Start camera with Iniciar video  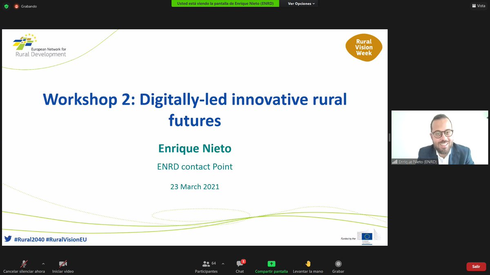(63, 267)
